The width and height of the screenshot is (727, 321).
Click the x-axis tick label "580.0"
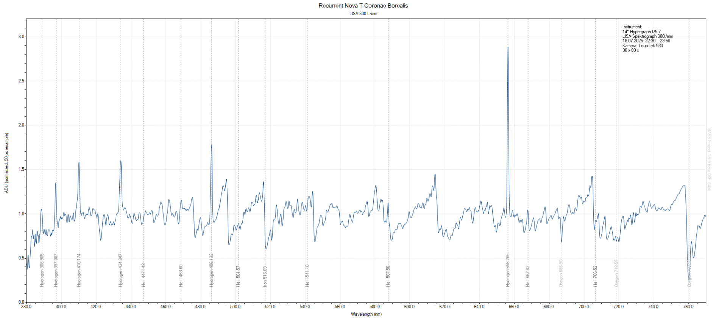pyautogui.click(x=374, y=307)
